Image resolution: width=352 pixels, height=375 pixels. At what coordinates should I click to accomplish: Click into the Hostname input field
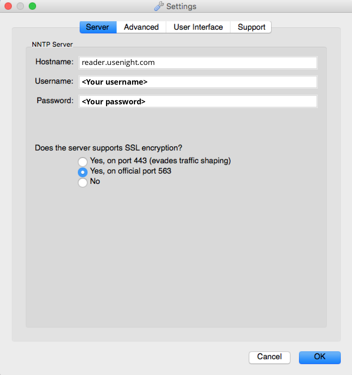[198, 62]
